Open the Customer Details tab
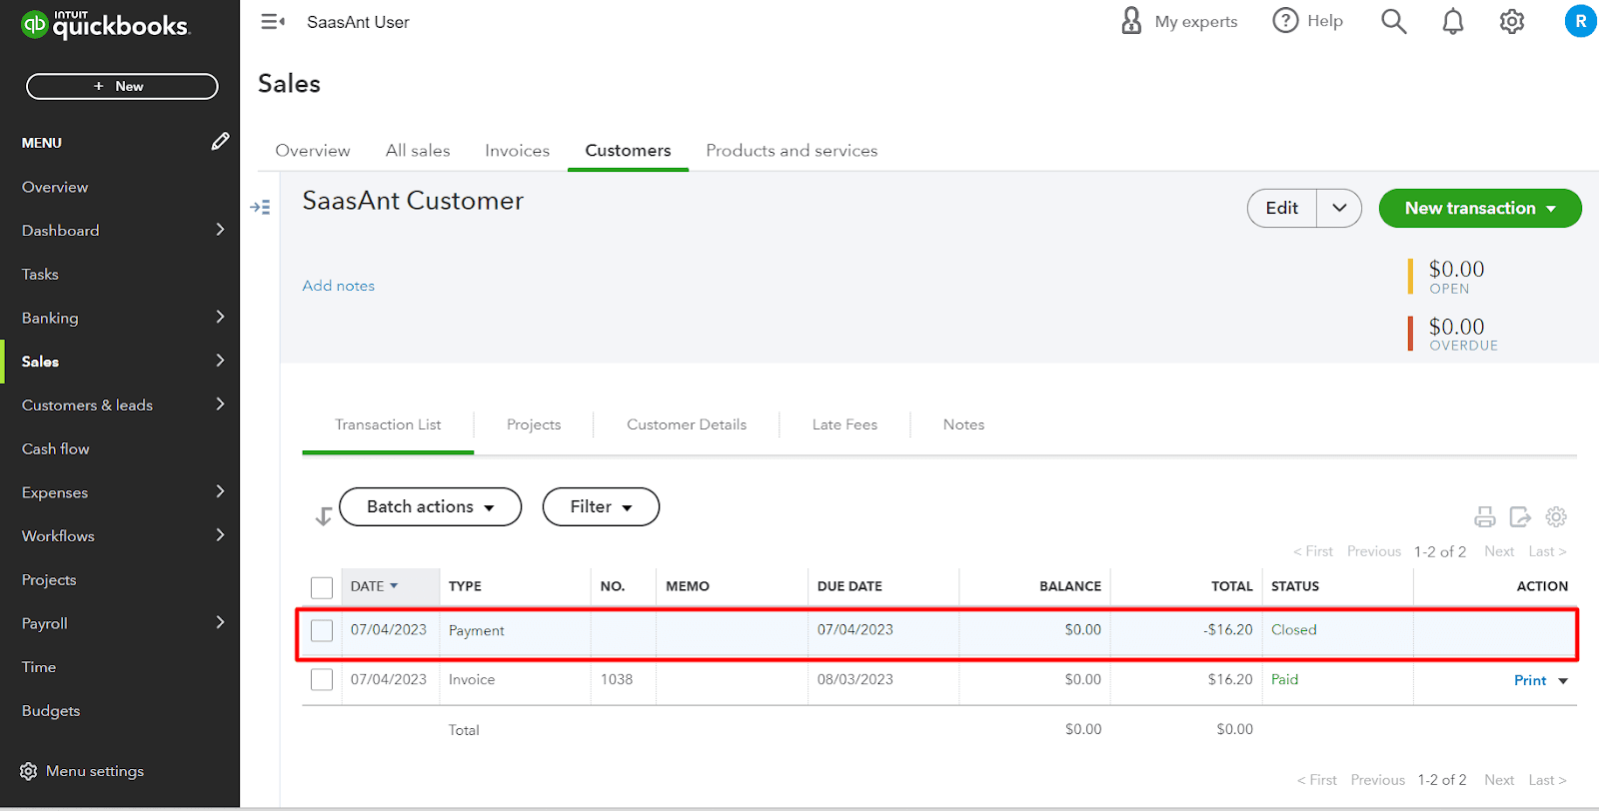This screenshot has height=811, width=1599. [687, 424]
